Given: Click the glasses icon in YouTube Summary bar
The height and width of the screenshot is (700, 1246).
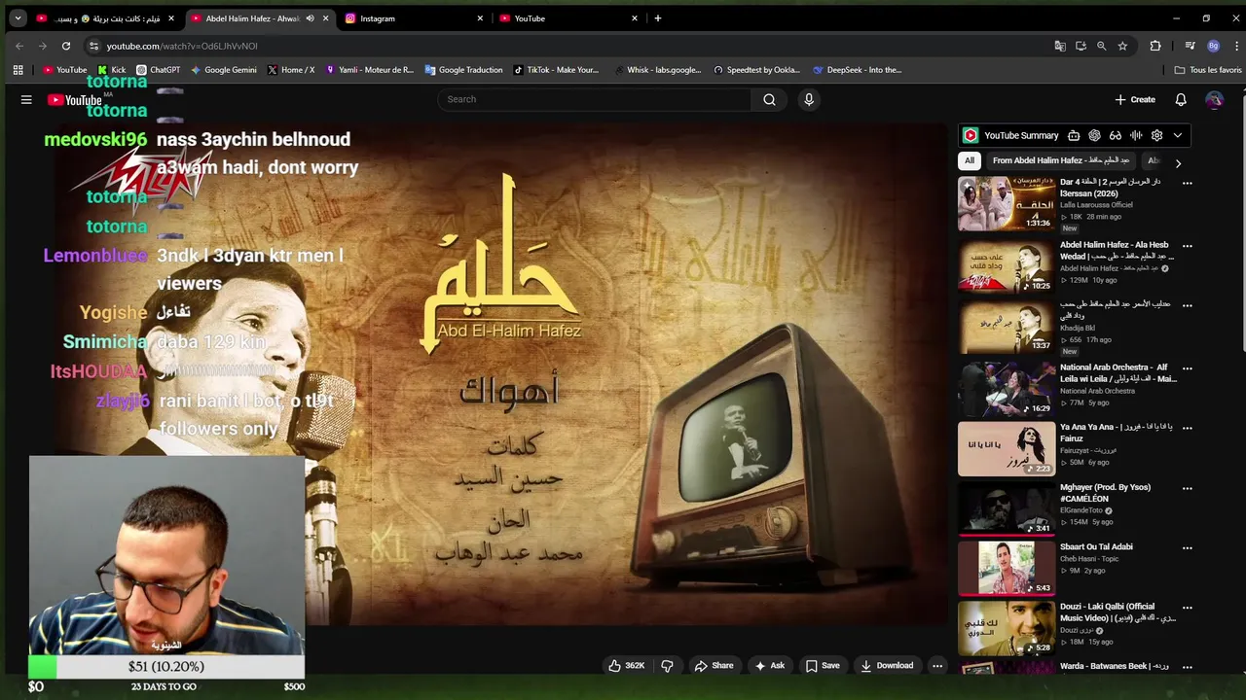Looking at the screenshot, I should click(1116, 135).
